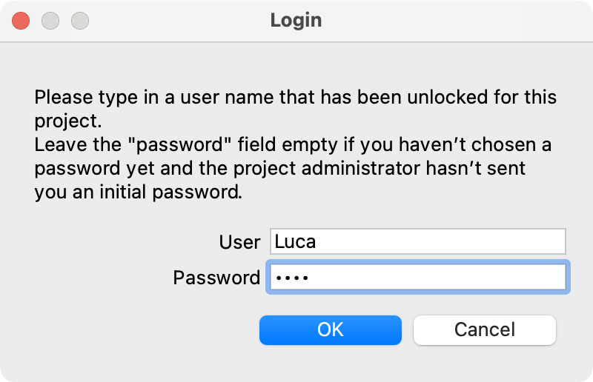
Task: Click the "Leave the password field empty" sentence
Action: [292, 144]
